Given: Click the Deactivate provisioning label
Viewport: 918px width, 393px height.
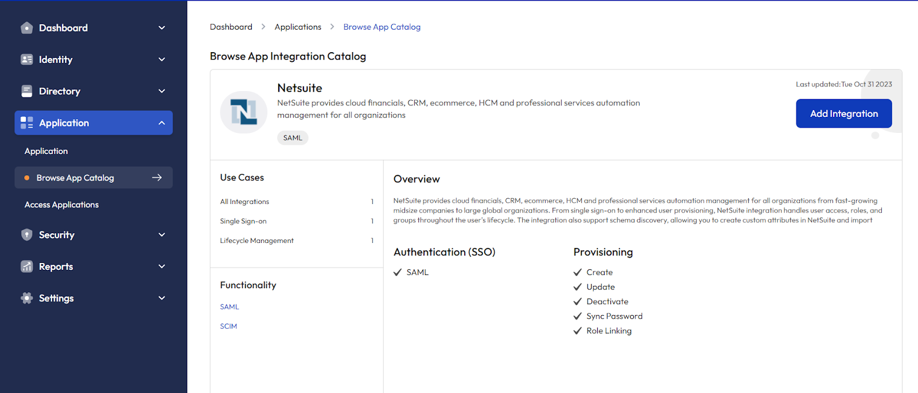Looking at the screenshot, I should pyautogui.click(x=608, y=302).
